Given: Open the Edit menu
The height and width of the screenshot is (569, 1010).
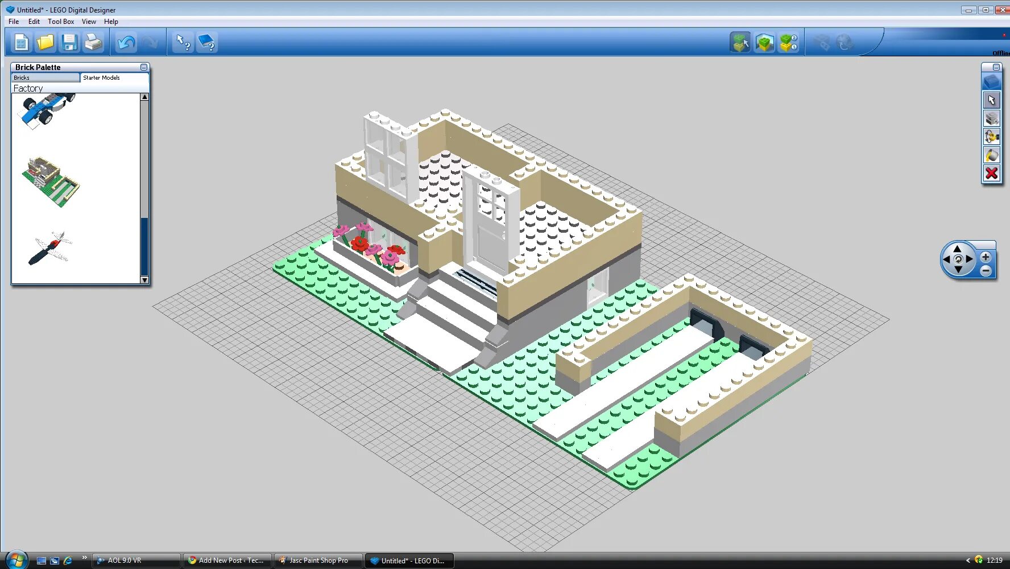Looking at the screenshot, I should pyautogui.click(x=34, y=22).
